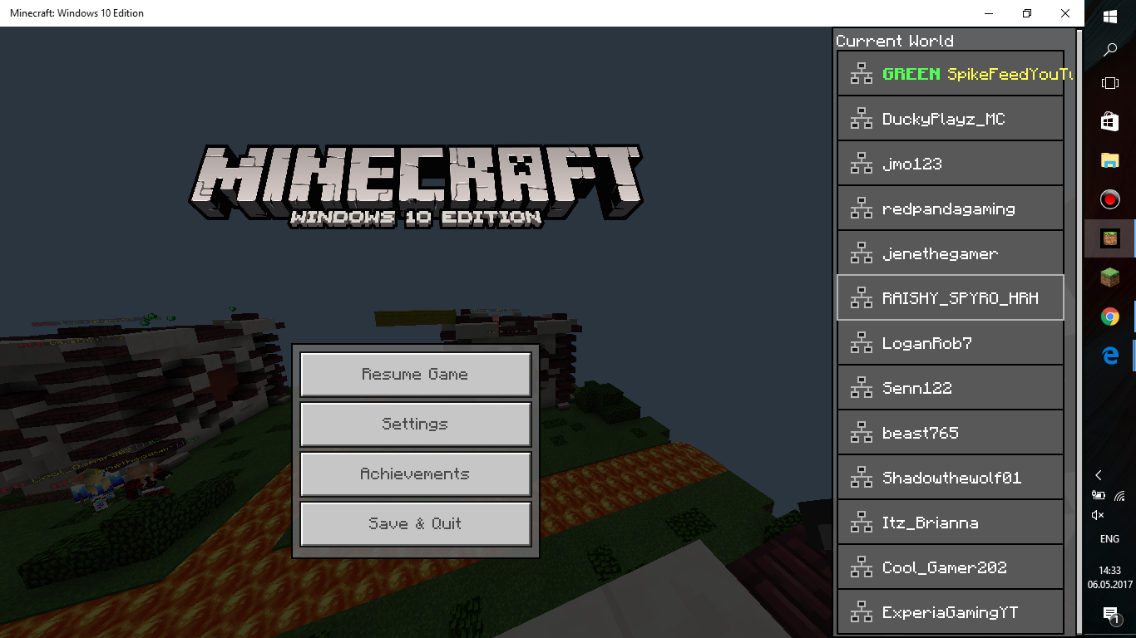Click the red record app taskbar icon

tap(1110, 199)
